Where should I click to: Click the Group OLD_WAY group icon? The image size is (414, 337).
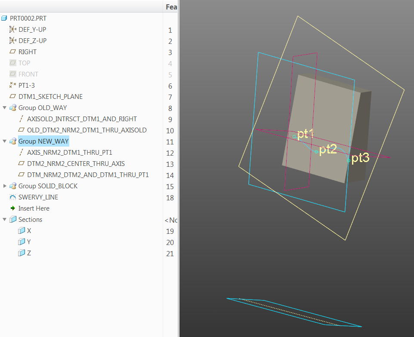pyautogui.click(x=12, y=107)
